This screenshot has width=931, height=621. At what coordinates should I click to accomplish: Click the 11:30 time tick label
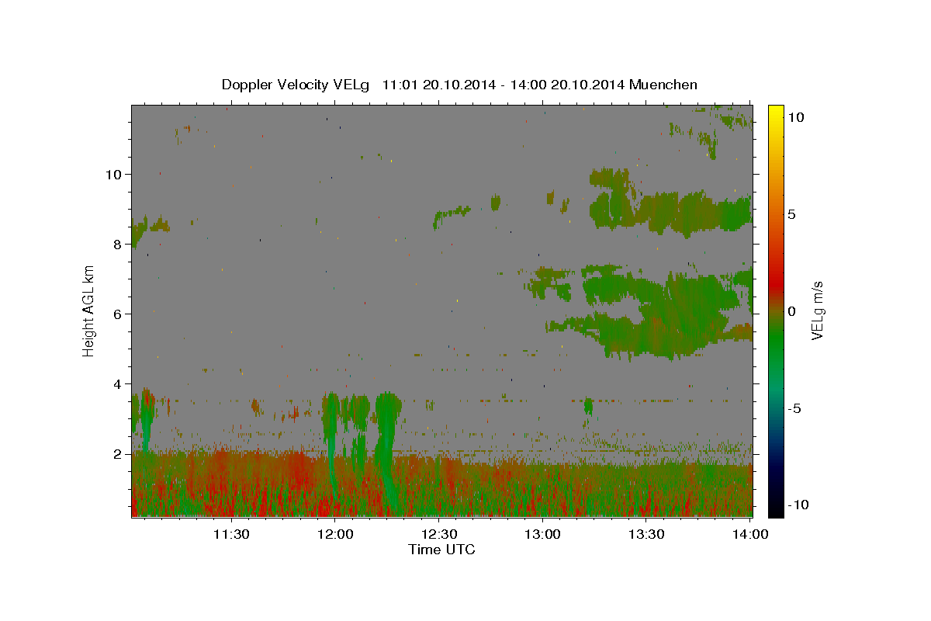click(x=231, y=534)
